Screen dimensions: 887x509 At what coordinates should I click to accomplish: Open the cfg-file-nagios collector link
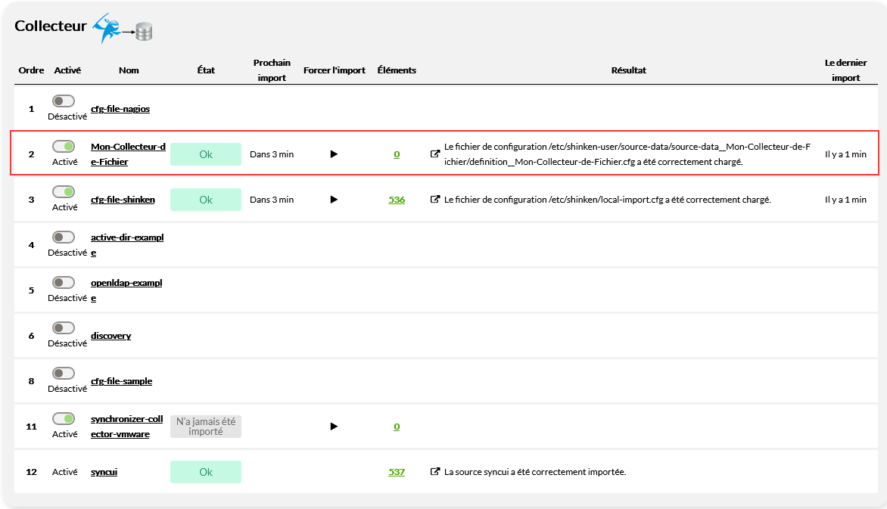(120, 109)
